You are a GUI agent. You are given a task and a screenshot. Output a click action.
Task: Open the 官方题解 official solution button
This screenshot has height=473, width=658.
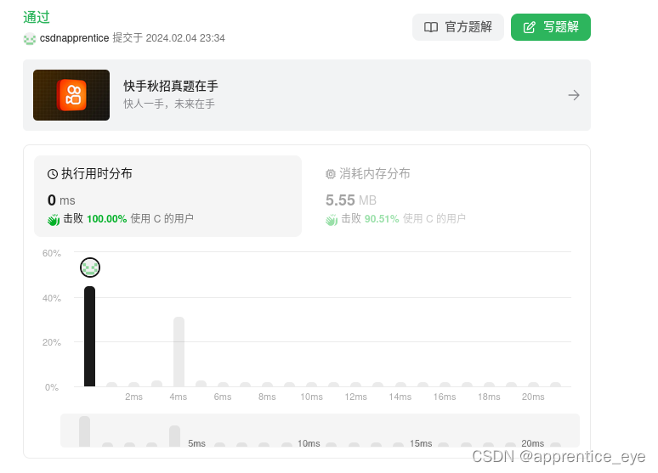(x=458, y=27)
